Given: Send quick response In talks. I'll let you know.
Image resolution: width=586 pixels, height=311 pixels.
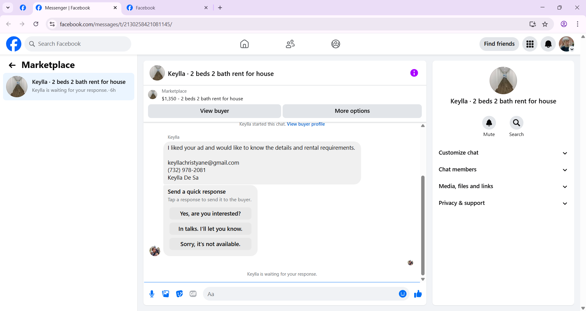Looking at the screenshot, I should tap(210, 229).
